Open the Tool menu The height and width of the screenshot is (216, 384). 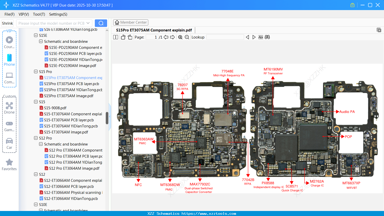coord(39,14)
